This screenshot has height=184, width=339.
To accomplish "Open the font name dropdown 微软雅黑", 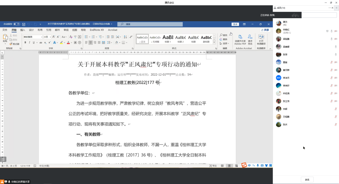I will pyautogui.click(x=33, y=37).
